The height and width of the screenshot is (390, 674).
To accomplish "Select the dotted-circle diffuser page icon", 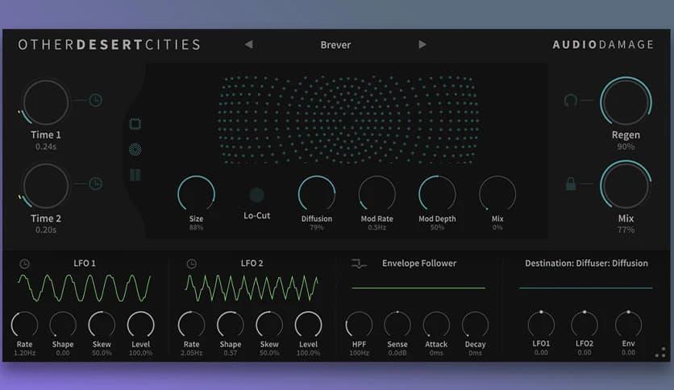I will pyautogui.click(x=135, y=149).
